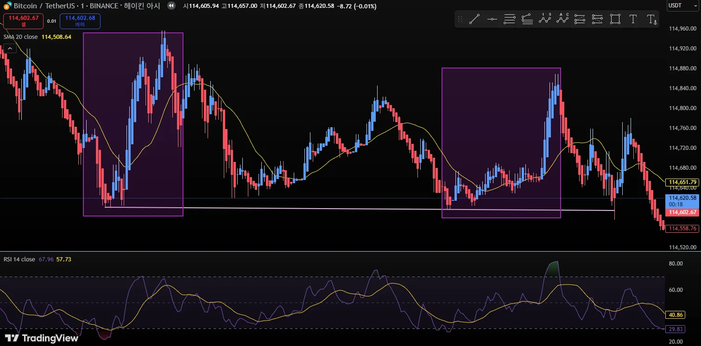Open the Bitcoin / TetherUS symbol title
The width and height of the screenshot is (701, 346).
pos(87,6)
